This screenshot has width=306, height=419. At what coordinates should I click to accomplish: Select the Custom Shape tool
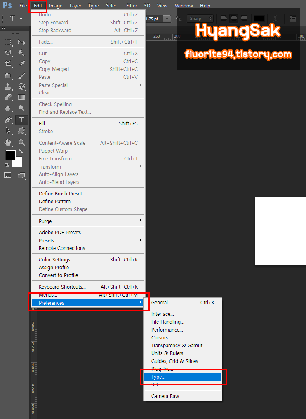click(21, 131)
